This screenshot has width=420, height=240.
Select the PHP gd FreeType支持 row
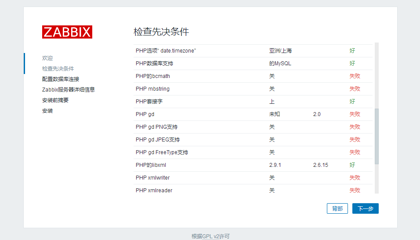(162, 152)
